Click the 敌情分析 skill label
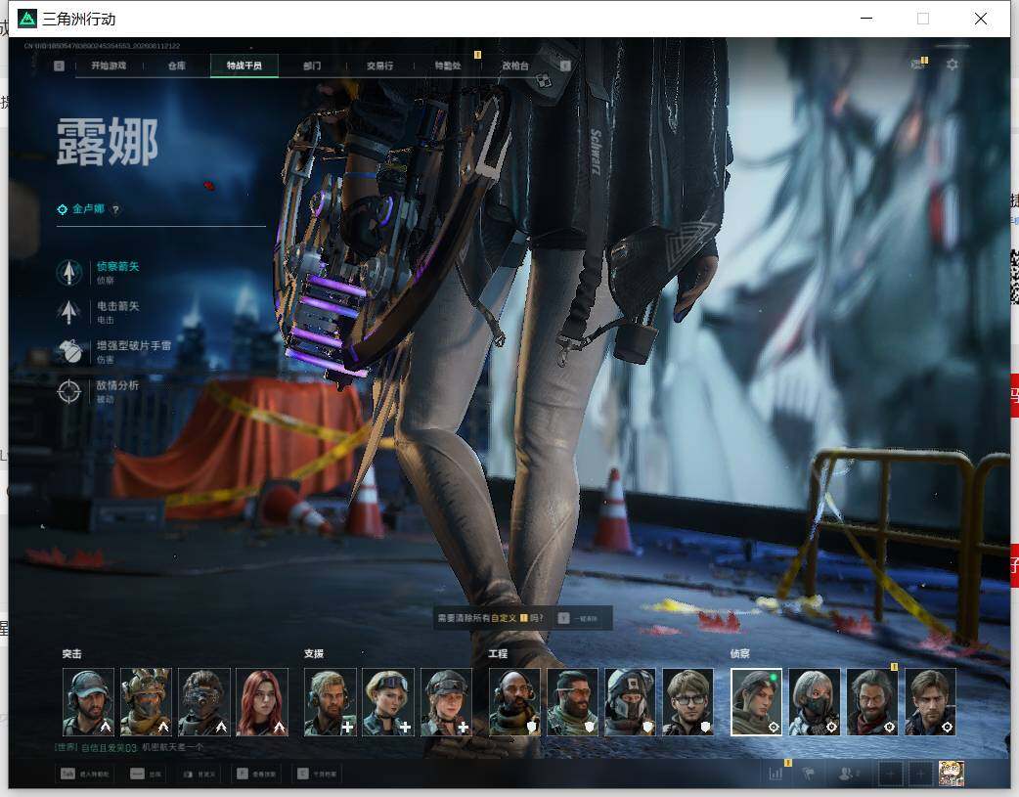This screenshot has width=1019, height=797. click(117, 385)
